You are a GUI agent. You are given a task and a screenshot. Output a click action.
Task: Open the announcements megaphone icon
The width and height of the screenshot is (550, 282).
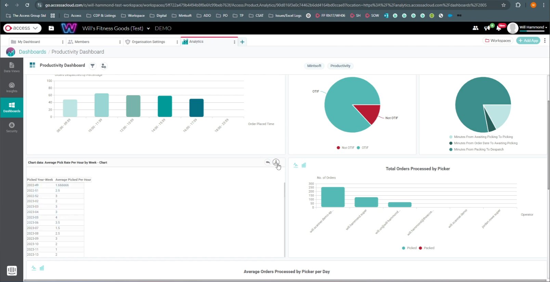(x=487, y=28)
